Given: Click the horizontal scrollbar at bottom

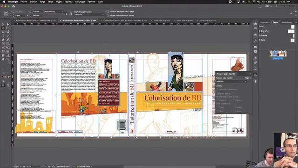Looking at the screenshot, I should click(x=169, y=167).
